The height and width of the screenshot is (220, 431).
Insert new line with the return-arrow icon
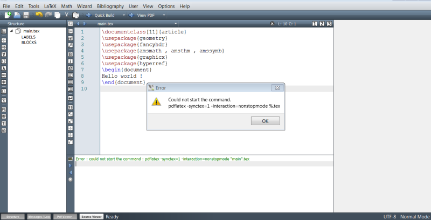pyautogui.click(x=71, y=98)
